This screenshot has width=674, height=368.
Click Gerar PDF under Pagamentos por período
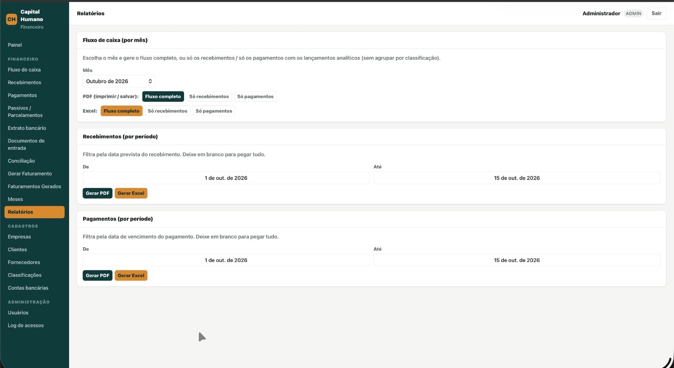pyautogui.click(x=97, y=275)
